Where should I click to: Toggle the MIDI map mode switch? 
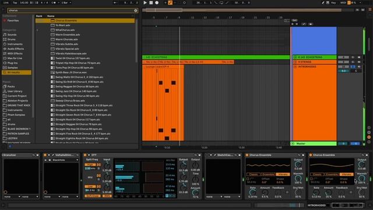click(x=343, y=2)
